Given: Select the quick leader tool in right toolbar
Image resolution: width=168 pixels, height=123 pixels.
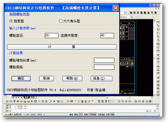Looking at the screenshot, I should (158, 55).
